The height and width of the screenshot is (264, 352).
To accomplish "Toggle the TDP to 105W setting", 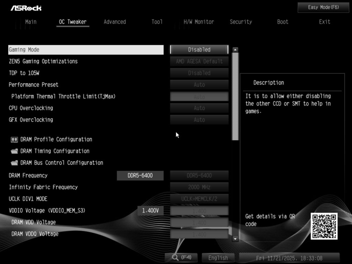I will (x=199, y=73).
